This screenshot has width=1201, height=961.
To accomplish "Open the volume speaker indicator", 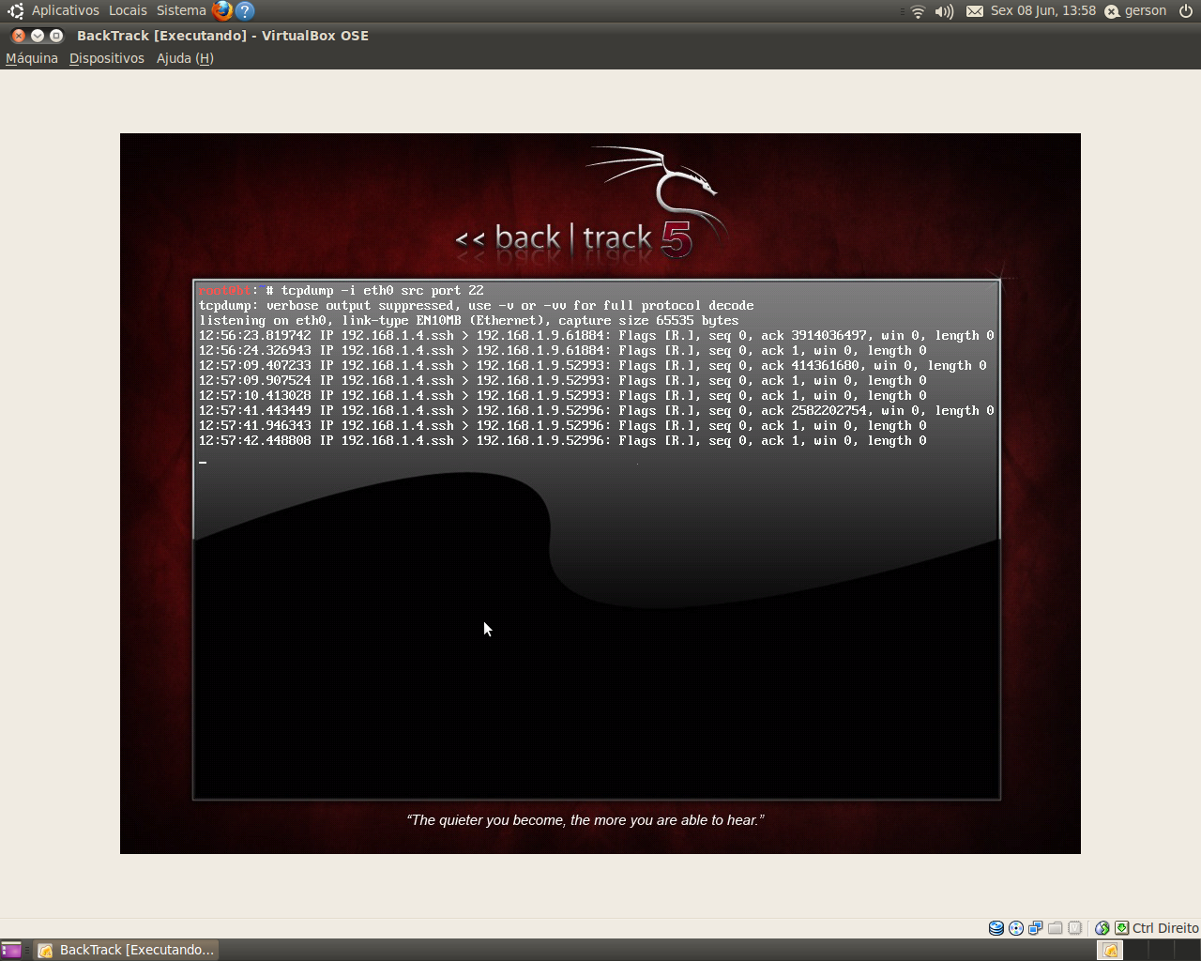I will click(945, 11).
